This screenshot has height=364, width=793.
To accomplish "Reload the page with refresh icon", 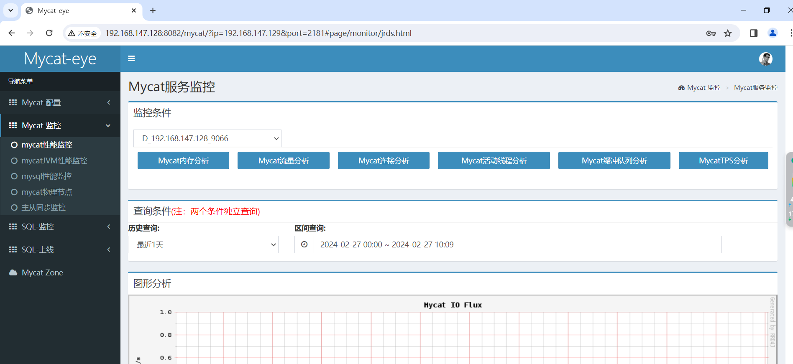I will click(49, 33).
